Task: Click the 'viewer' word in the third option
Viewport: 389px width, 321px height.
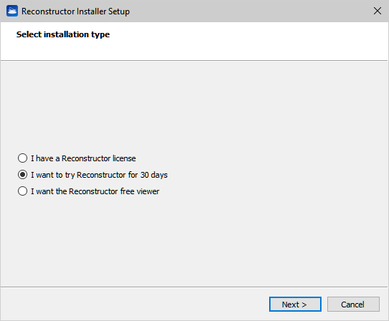Action: pyautogui.click(x=148, y=191)
